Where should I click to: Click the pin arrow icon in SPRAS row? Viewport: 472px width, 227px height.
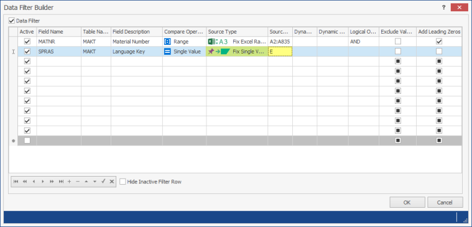[219, 52]
